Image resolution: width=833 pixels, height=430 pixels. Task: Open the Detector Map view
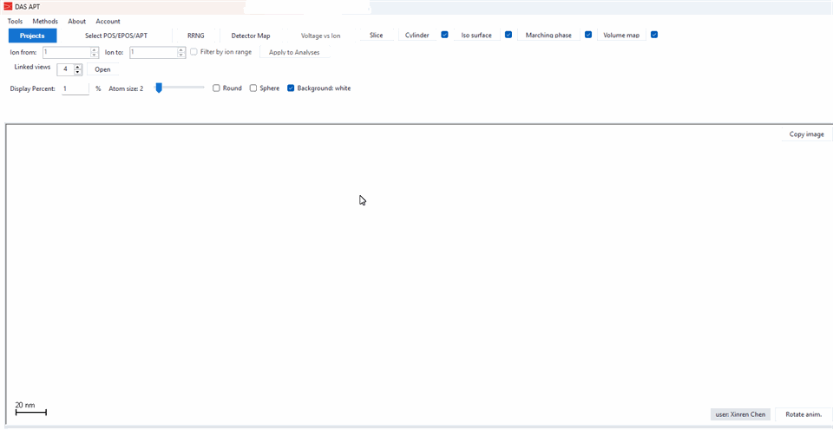pos(251,36)
